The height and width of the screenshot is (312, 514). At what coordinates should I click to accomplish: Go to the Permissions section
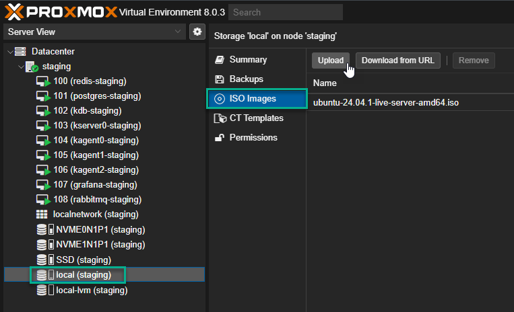pyautogui.click(x=253, y=138)
